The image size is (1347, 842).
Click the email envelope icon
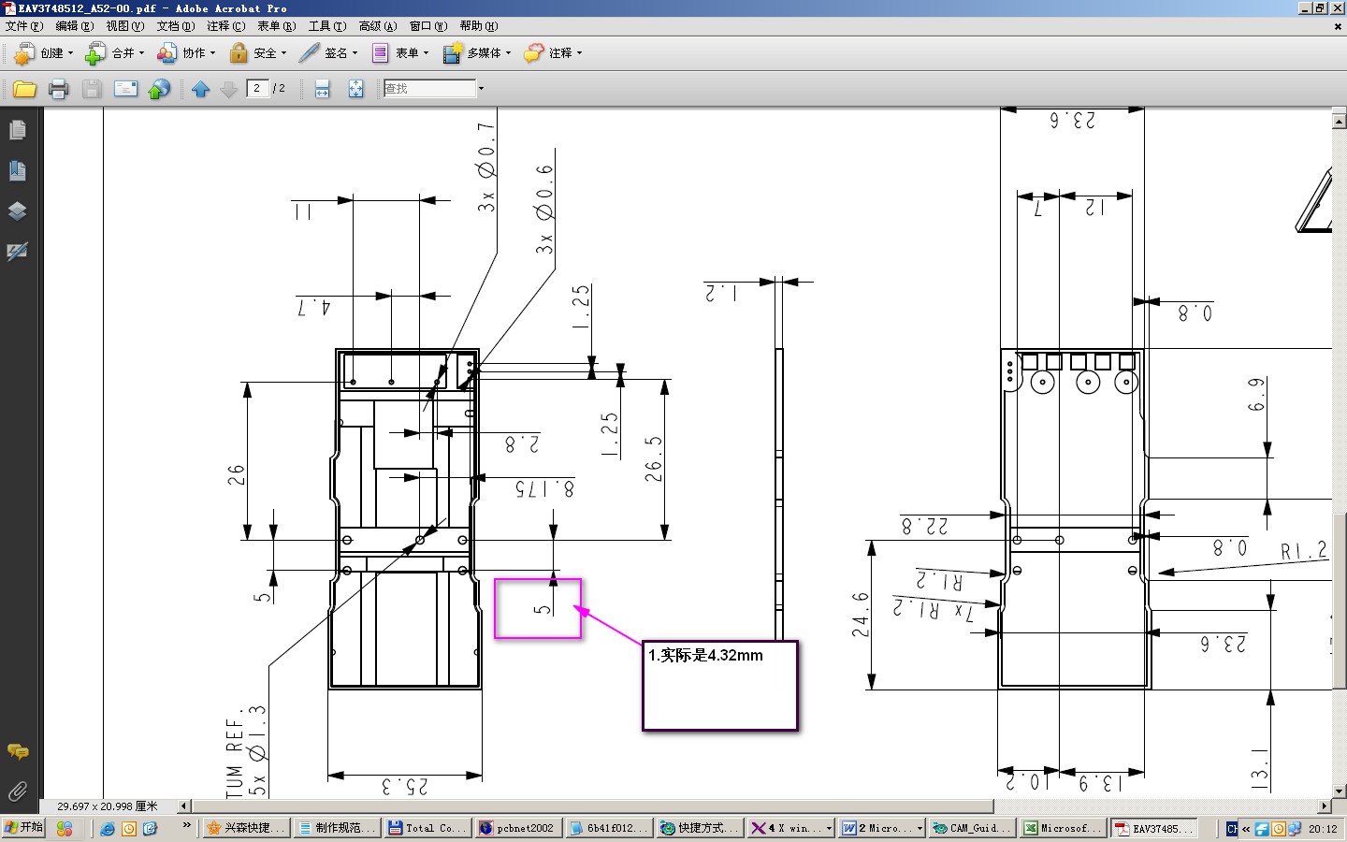125,89
